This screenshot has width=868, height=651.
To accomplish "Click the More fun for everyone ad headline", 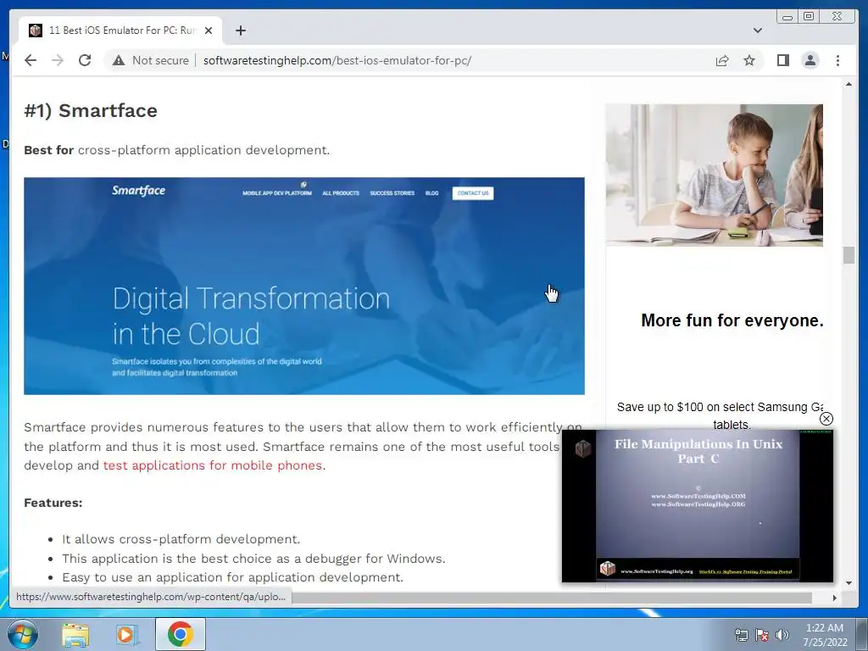I will click(732, 320).
